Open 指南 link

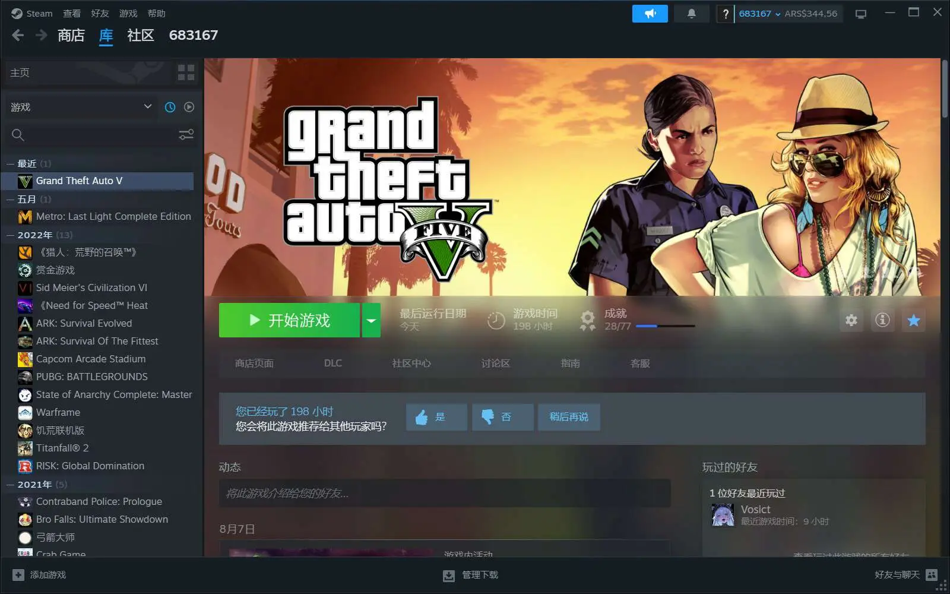point(571,363)
